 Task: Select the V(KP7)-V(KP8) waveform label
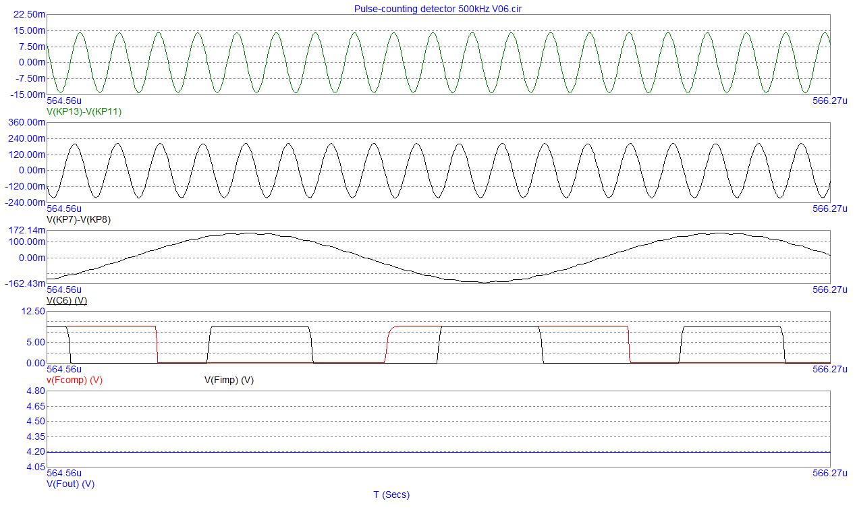pyautogui.click(x=80, y=219)
